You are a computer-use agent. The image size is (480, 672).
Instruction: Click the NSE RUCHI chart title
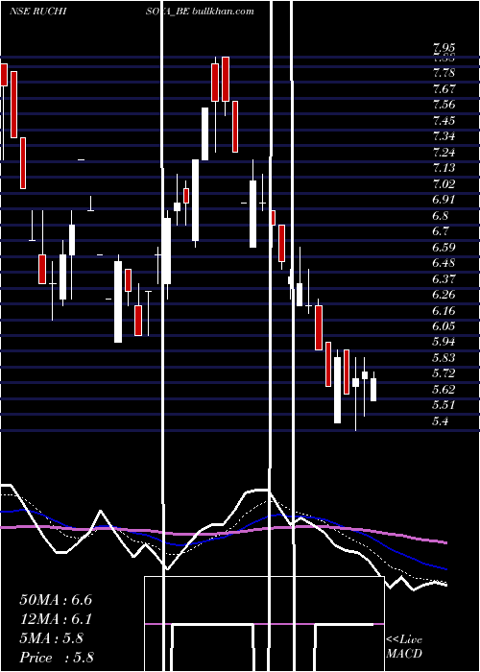(x=37, y=12)
